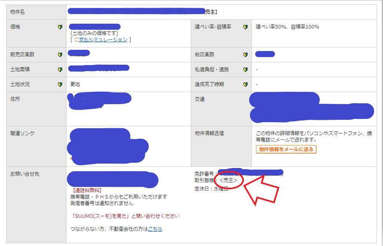383x246 pixels.
Task: Click the 住所 row label
Action: click(15, 99)
